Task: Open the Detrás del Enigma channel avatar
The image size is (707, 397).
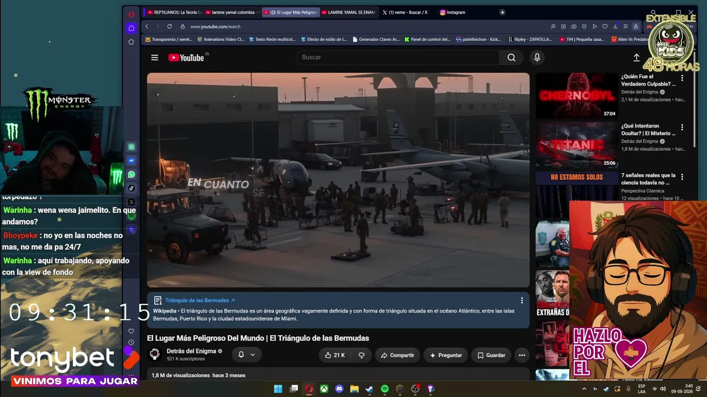Action: tap(155, 355)
